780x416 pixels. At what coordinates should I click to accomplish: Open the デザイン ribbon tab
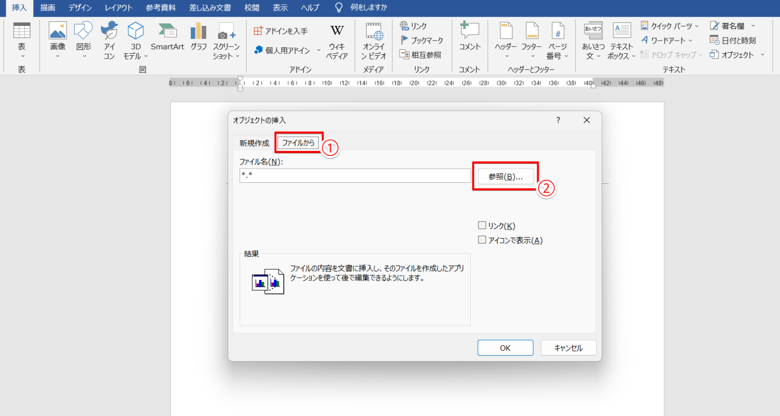click(80, 8)
